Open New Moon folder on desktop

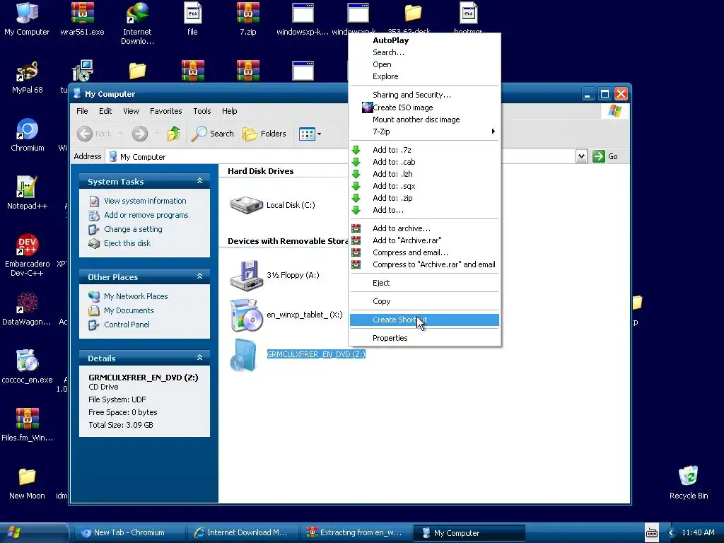[x=28, y=483]
